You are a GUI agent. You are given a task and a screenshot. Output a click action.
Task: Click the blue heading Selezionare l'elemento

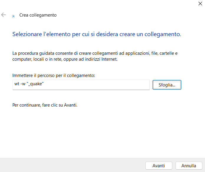click(x=96, y=34)
